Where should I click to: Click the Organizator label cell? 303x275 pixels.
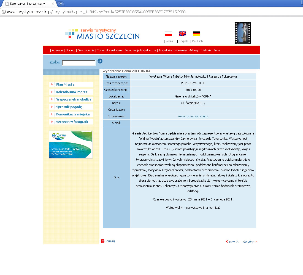[x=116, y=110]
